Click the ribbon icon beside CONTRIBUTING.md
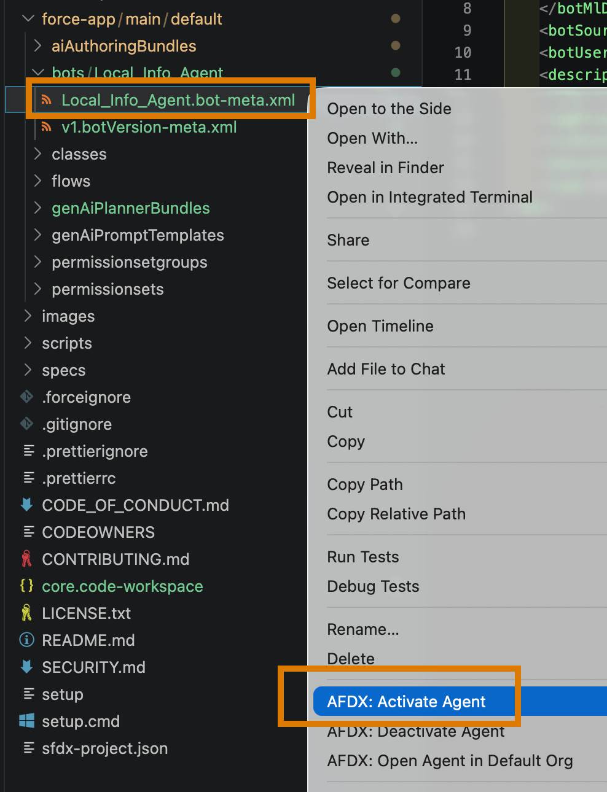This screenshot has height=792, width=607. tap(26, 559)
